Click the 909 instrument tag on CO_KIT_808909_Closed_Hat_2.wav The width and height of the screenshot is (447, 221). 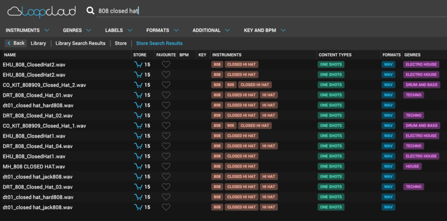pos(231,85)
